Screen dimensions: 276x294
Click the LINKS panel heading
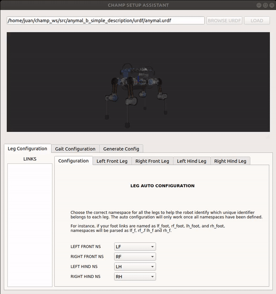click(30, 159)
